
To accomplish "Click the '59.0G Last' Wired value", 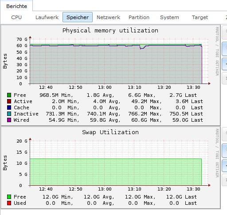I will (x=188, y=120).
